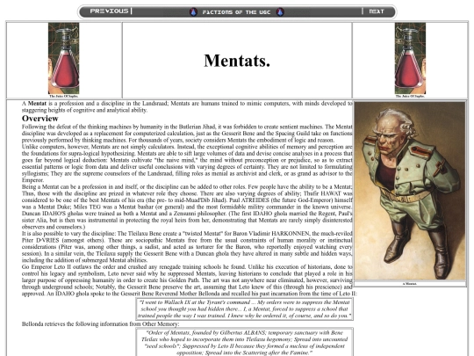This screenshot has width=474, height=356.
Task: Click the blue emblem right of Factions title
Action: tap(280, 12)
